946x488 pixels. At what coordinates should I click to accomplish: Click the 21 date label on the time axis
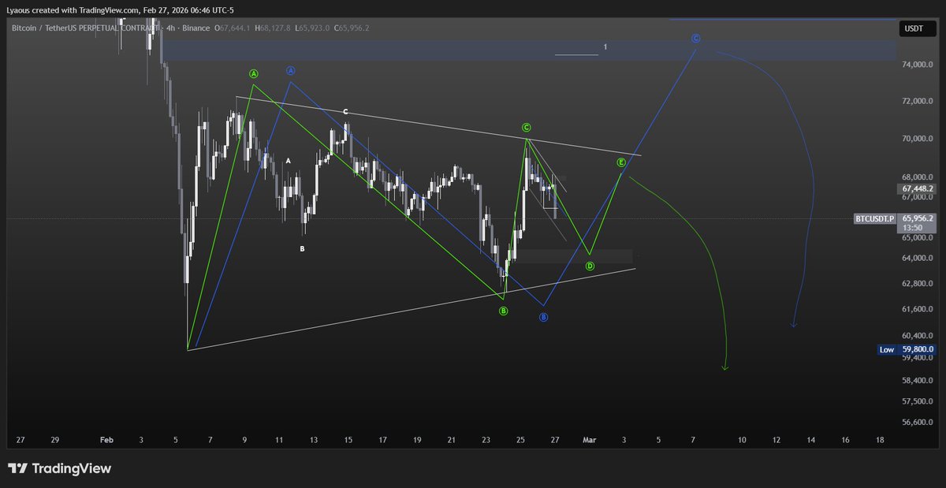(x=451, y=441)
